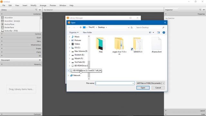Expand the Gluon library section
The height and width of the screenshot is (116, 206).
point(21,38)
